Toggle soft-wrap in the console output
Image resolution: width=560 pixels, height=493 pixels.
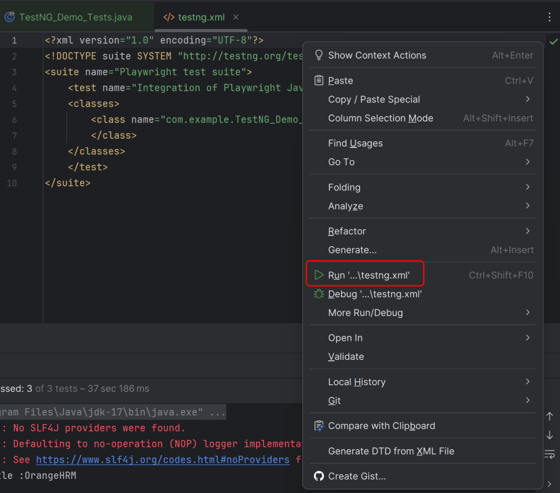coord(550,454)
